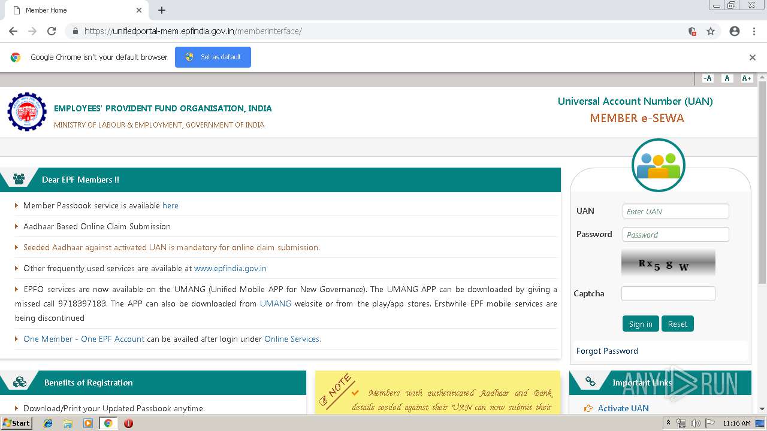Open the passbook 'here' link
The image size is (767, 431).
click(170, 205)
